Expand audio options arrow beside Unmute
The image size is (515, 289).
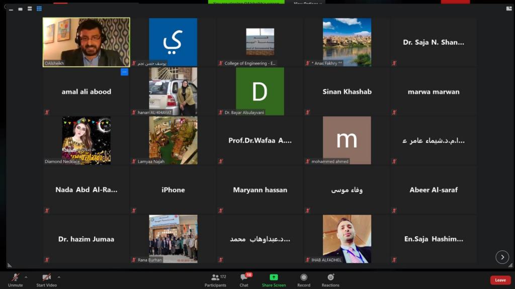(x=26, y=277)
